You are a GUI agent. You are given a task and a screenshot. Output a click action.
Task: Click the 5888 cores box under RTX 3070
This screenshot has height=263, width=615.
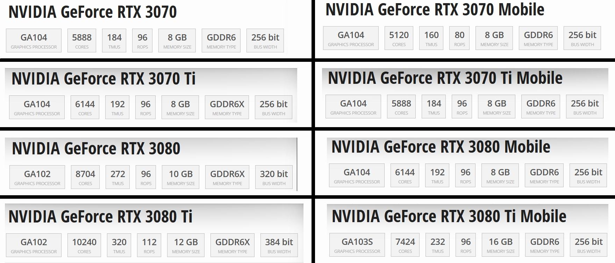point(82,41)
